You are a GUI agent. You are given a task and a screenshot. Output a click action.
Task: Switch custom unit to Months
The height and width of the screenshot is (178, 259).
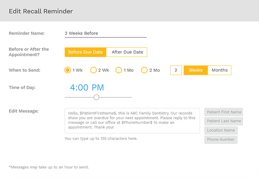pyautogui.click(x=219, y=70)
